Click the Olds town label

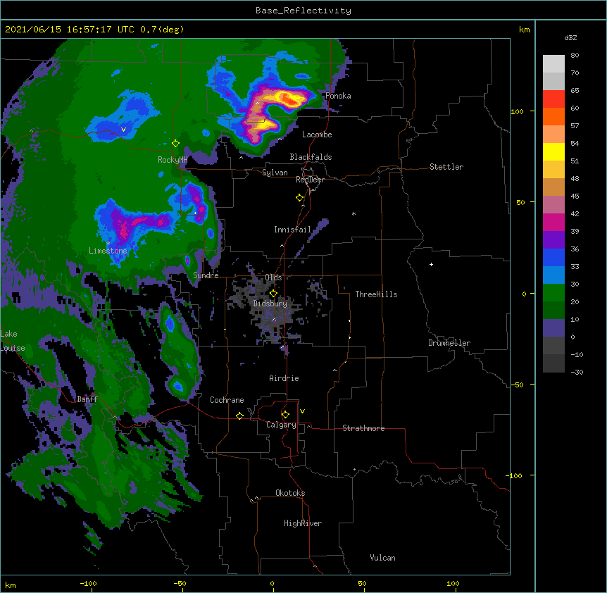(273, 277)
